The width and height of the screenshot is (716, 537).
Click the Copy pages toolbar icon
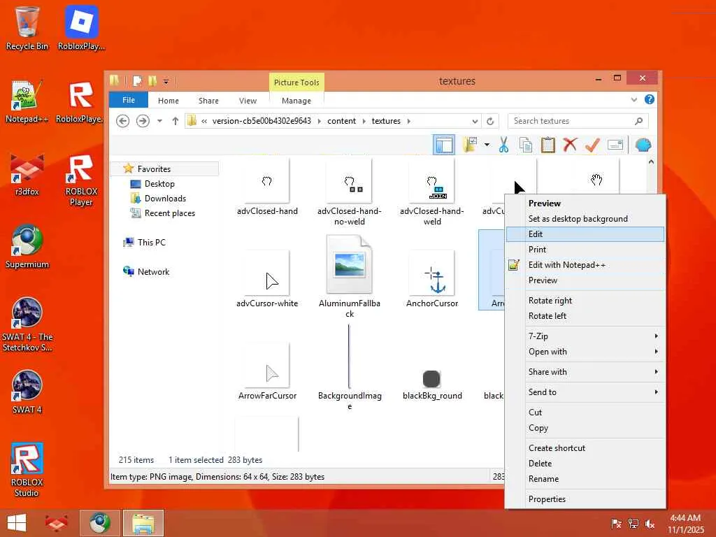(x=526, y=145)
